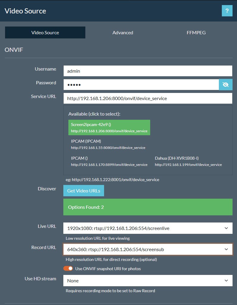The height and width of the screenshot is (305, 237).
Task: Toggle password visibility eye icon
Action: point(225,85)
